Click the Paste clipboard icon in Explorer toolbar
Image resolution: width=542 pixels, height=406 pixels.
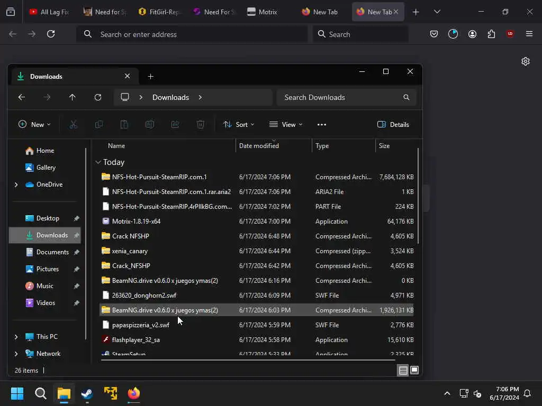124,125
